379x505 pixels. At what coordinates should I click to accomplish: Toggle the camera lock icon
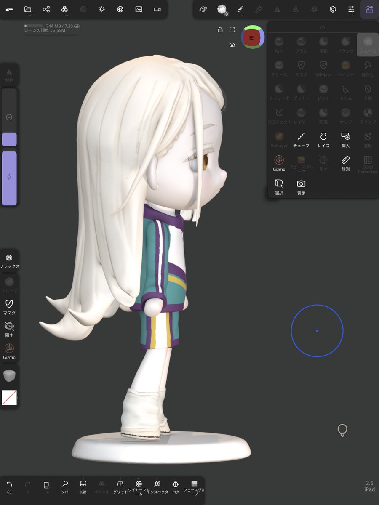(220, 29)
